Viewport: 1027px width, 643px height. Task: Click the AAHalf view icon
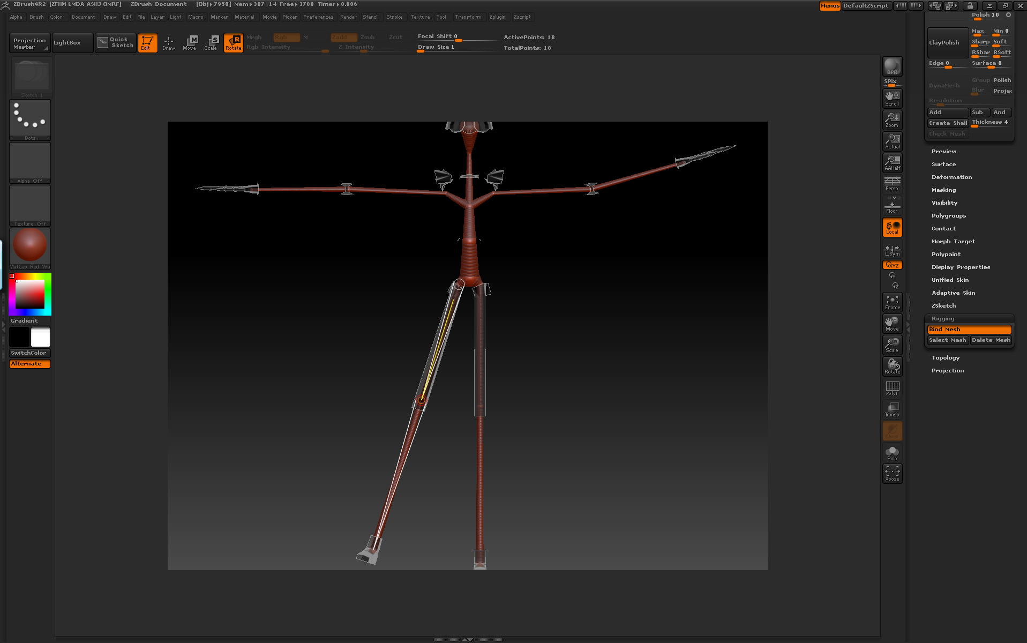892,162
